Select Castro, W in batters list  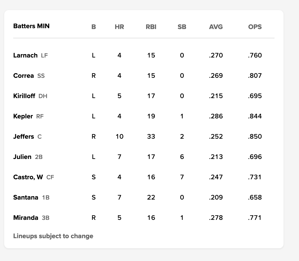point(28,177)
